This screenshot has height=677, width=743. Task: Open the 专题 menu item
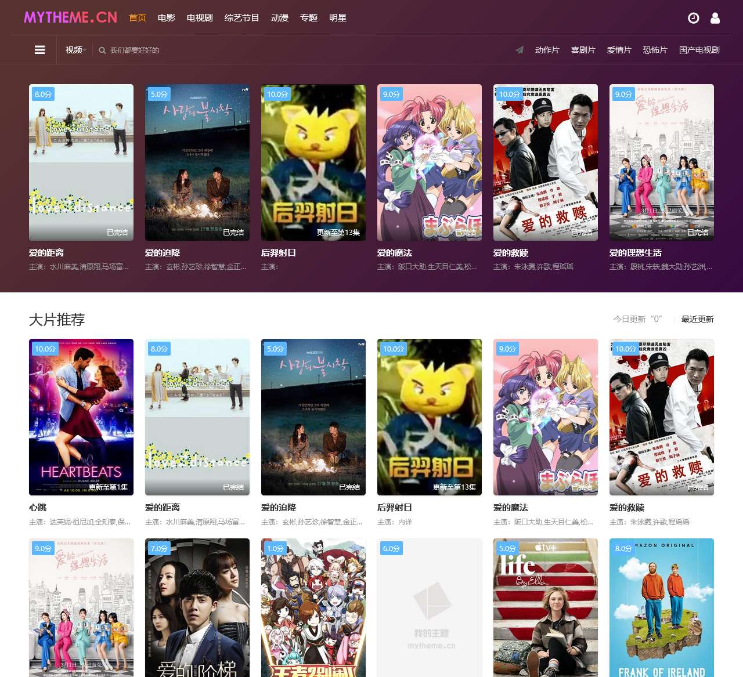(309, 18)
